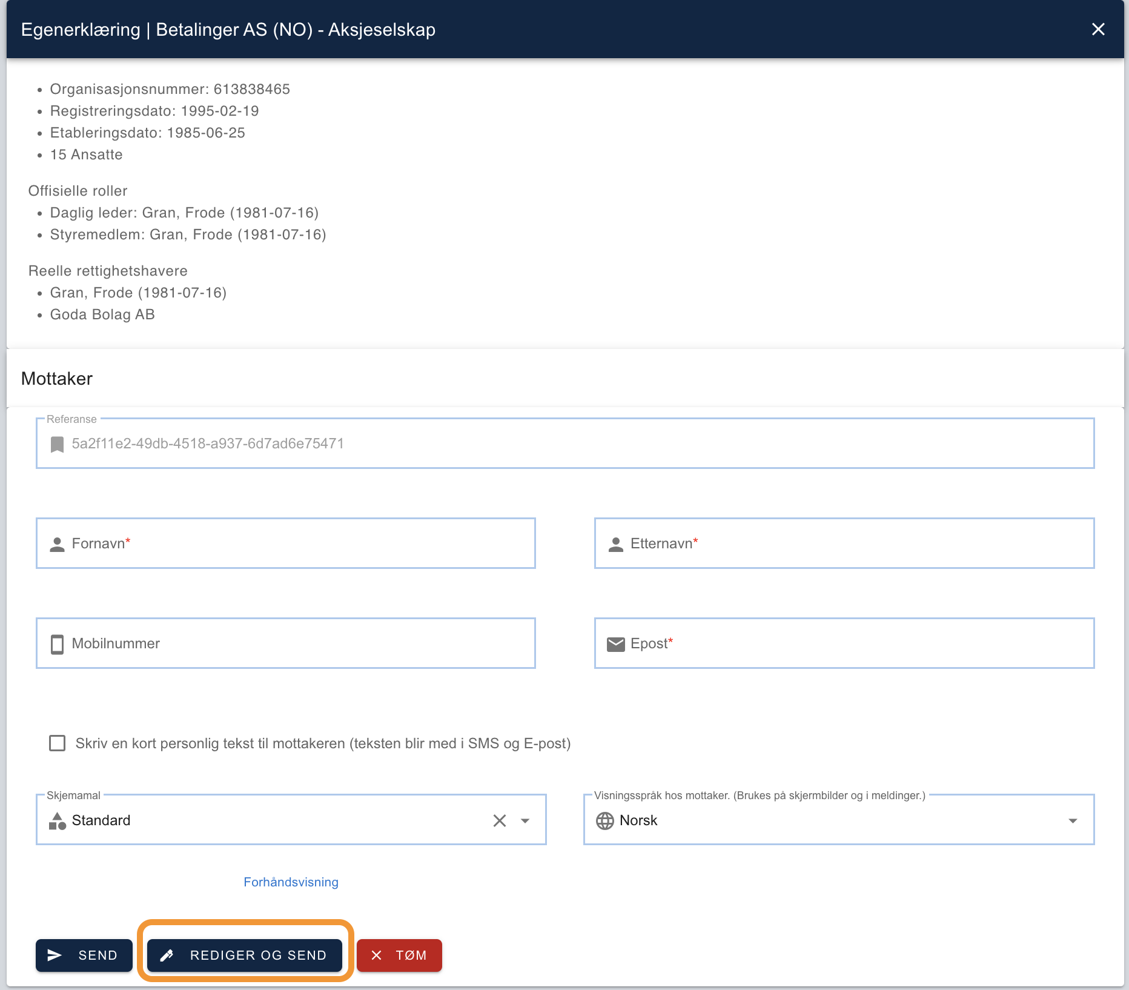This screenshot has height=990, width=1129.
Task: Click the Standard value in Skjemamal
Action: click(101, 820)
